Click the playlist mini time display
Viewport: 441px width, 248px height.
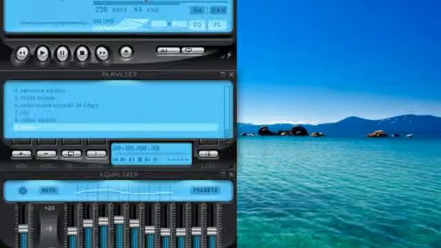click(136, 148)
